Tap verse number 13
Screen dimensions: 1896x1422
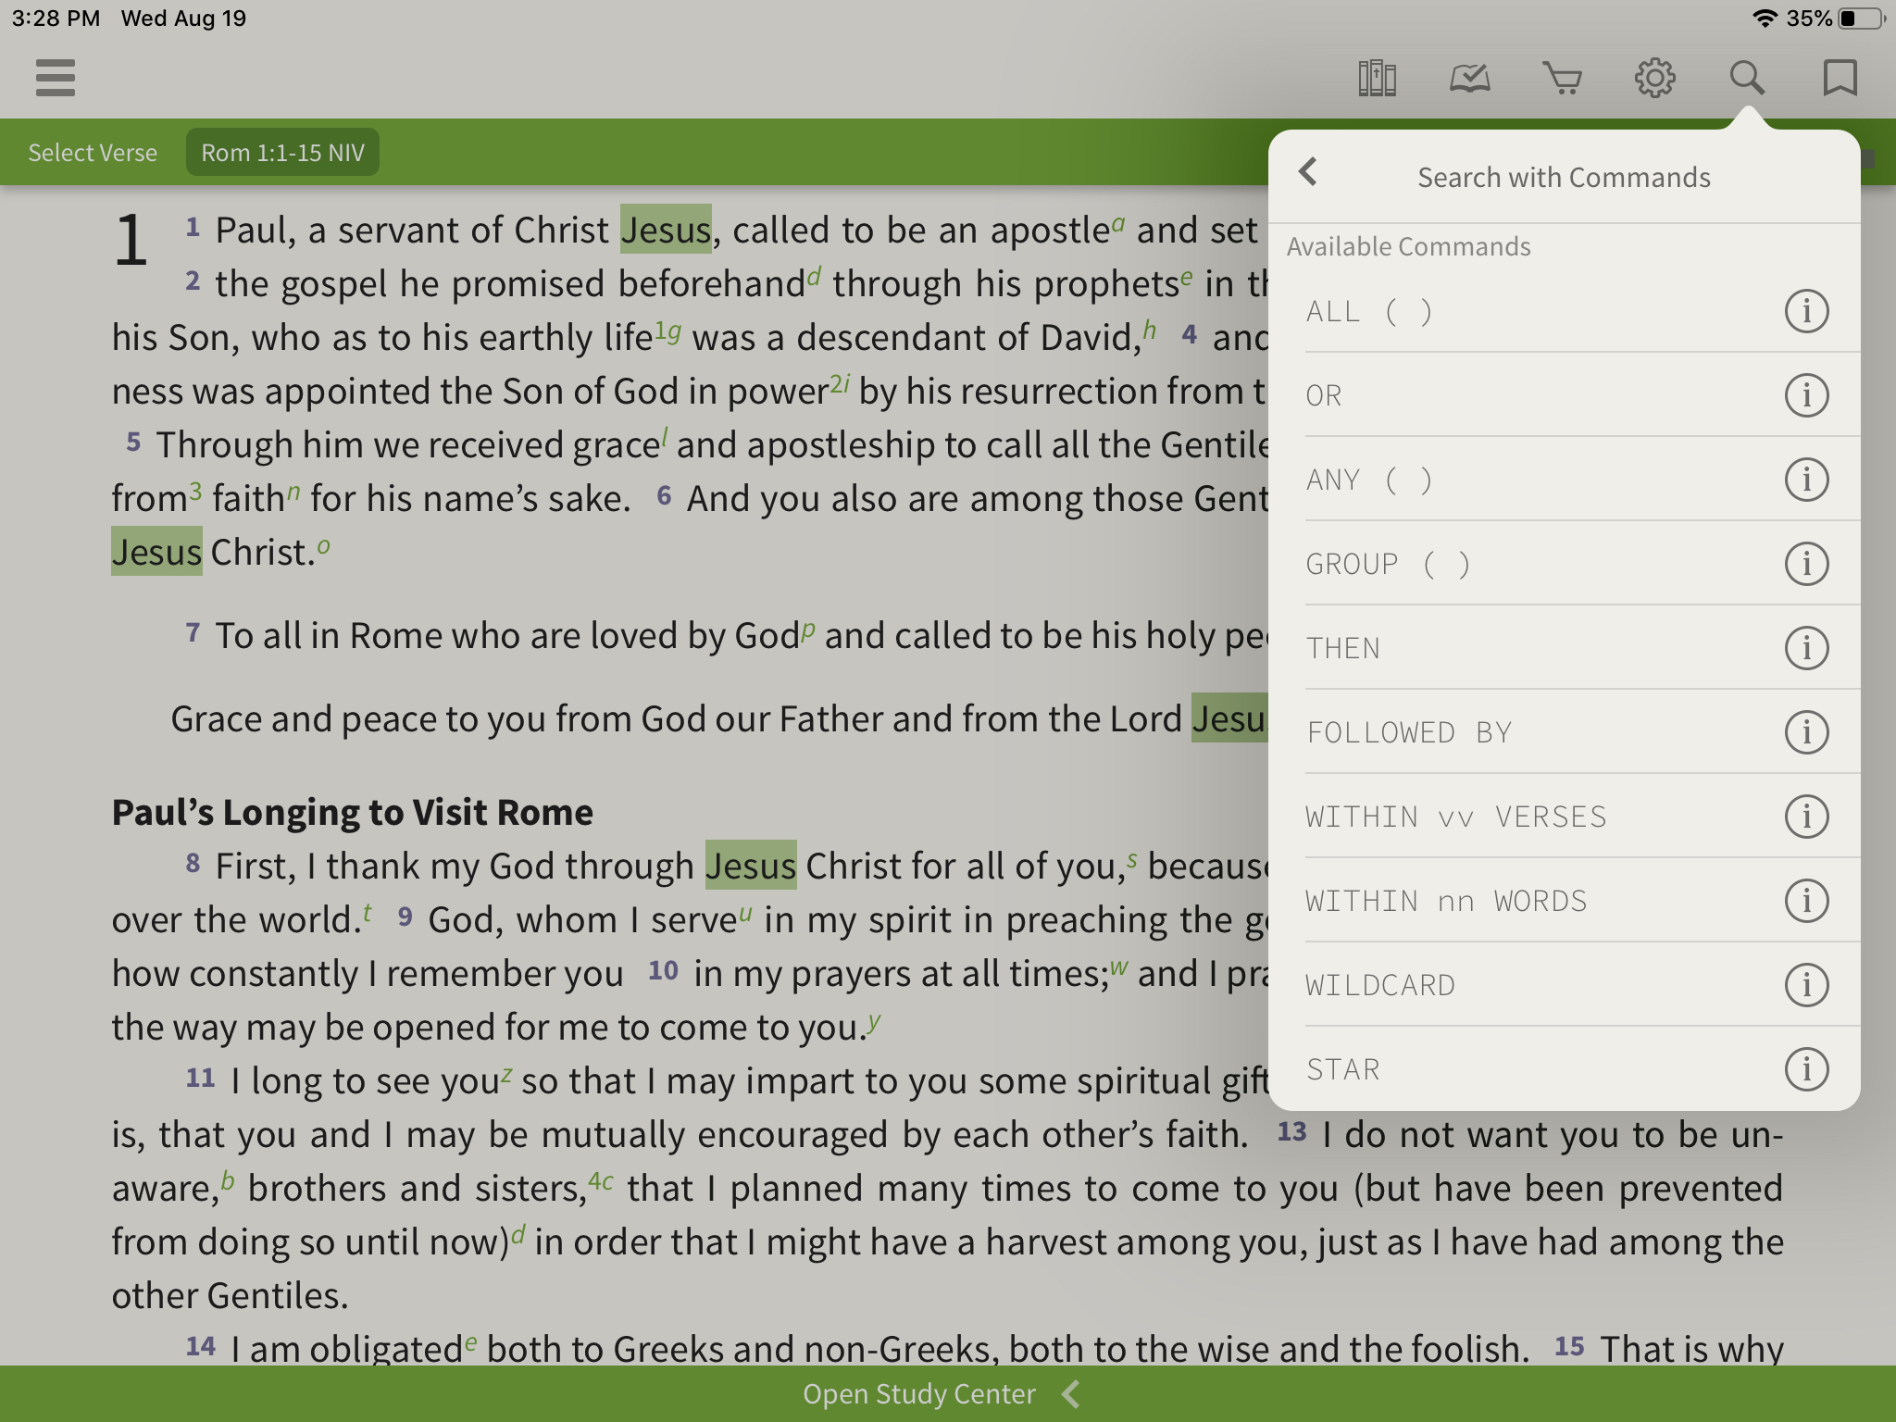pos(1291,1131)
